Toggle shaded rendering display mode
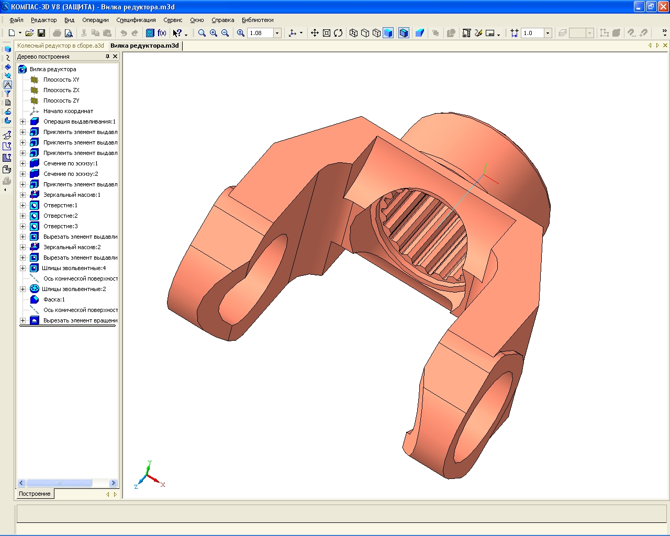This screenshot has width=670, height=536. [388, 33]
